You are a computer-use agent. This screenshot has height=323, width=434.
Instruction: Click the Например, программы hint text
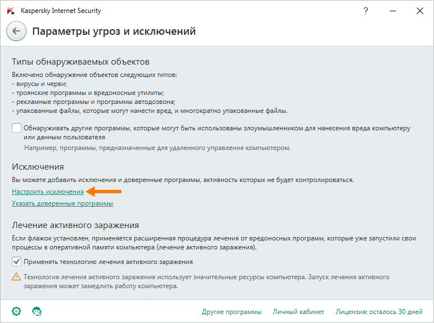[157, 148]
